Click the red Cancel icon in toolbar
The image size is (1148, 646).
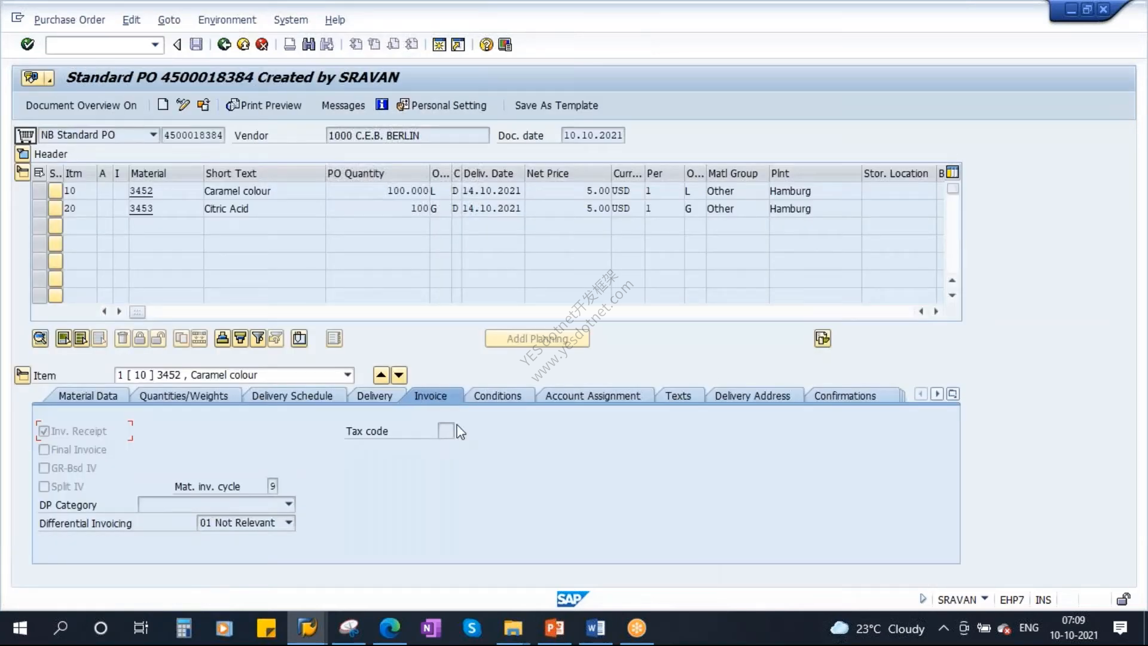coord(262,44)
